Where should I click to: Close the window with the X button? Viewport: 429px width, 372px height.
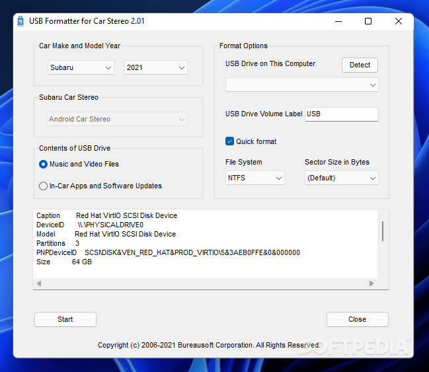click(x=399, y=21)
